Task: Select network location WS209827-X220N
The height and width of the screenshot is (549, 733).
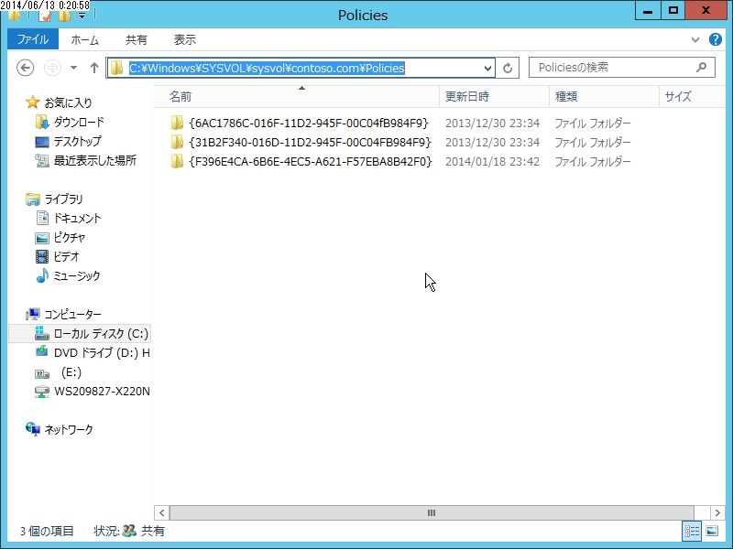Action: pyautogui.click(x=102, y=392)
